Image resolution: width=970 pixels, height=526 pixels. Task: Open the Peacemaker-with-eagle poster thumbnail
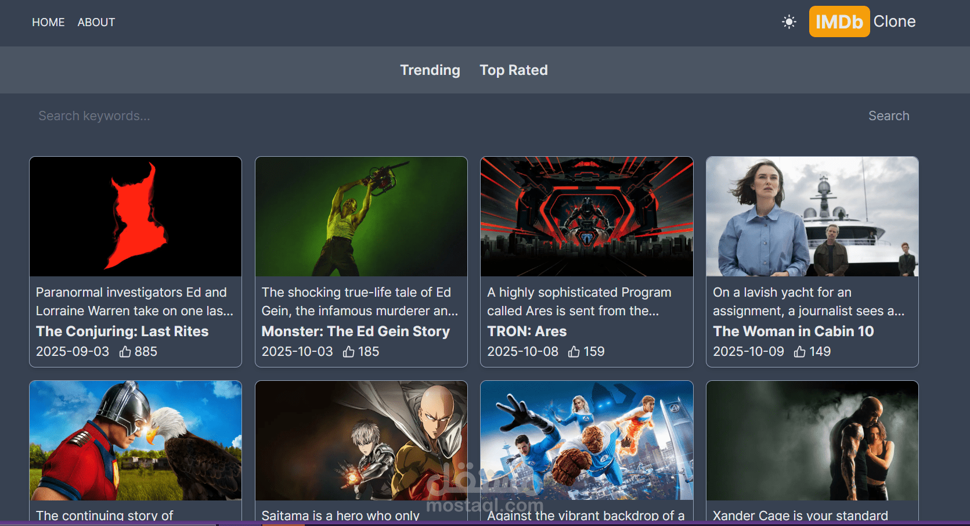pyautogui.click(x=135, y=441)
